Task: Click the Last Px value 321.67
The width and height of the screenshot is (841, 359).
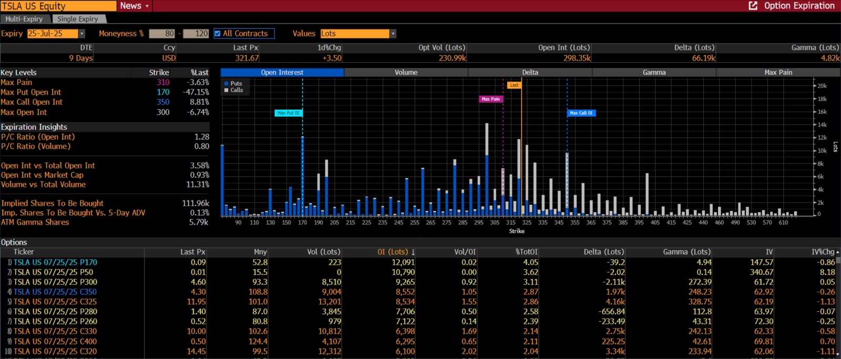Action: click(x=247, y=58)
